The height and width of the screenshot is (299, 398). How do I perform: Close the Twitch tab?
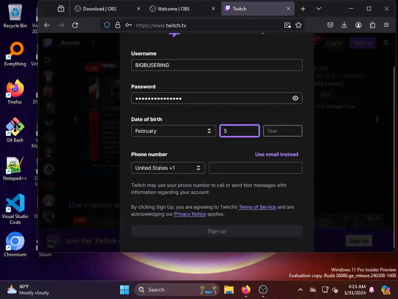[288, 9]
